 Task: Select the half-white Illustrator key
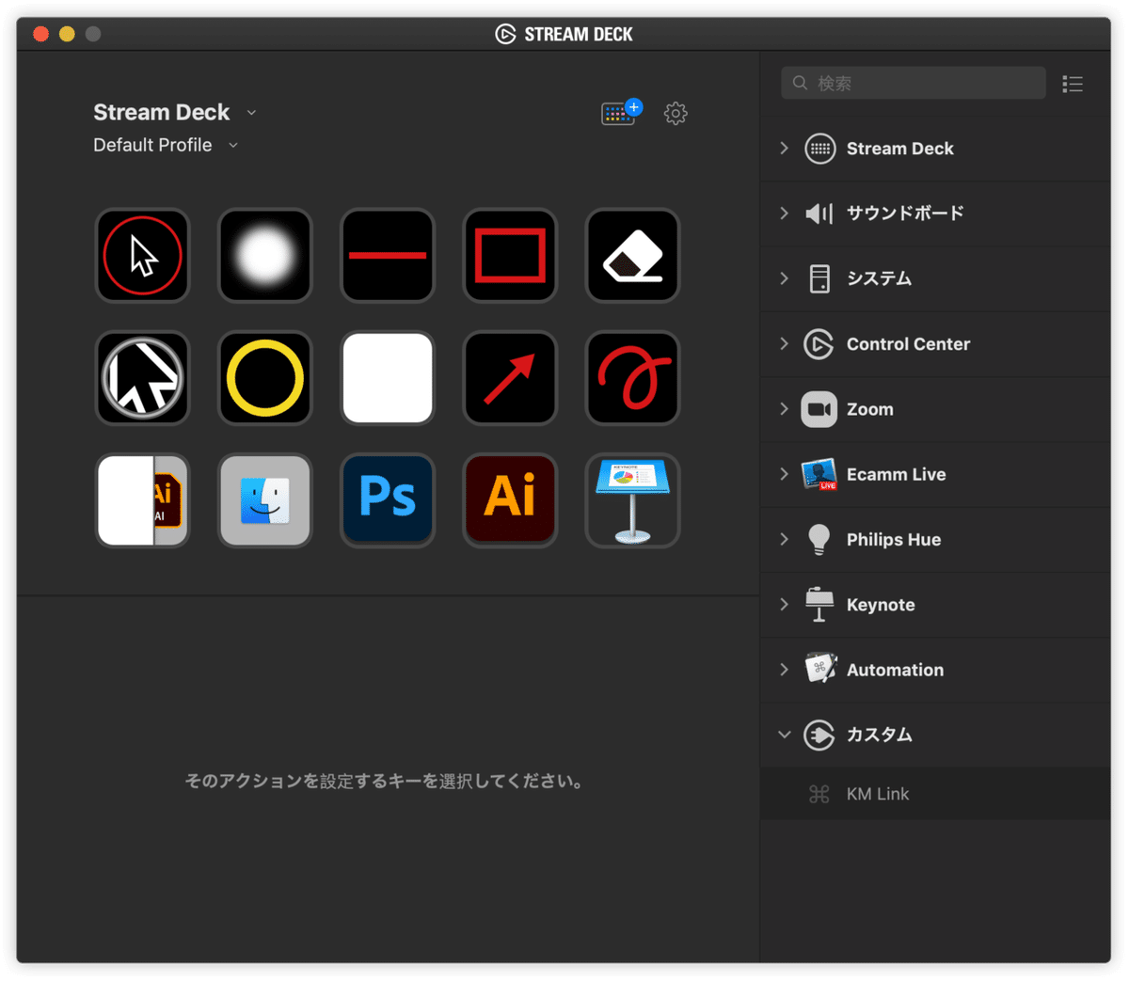(143, 500)
